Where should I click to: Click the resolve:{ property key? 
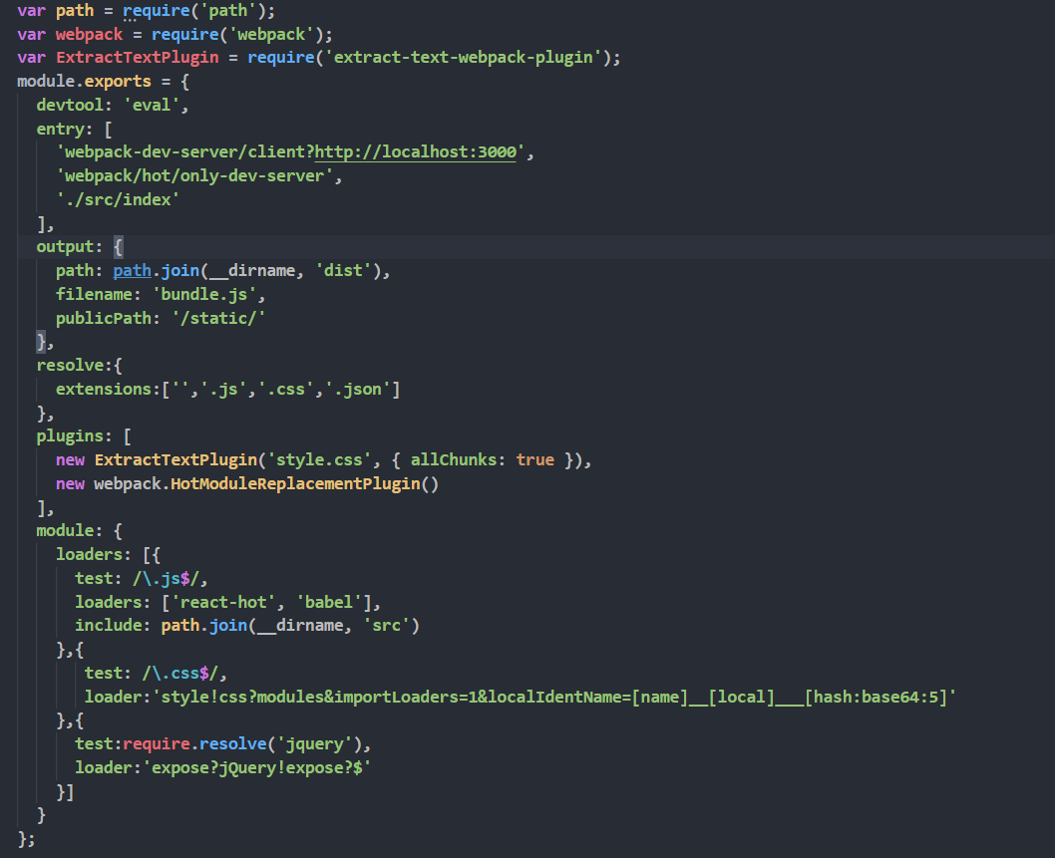[70, 365]
